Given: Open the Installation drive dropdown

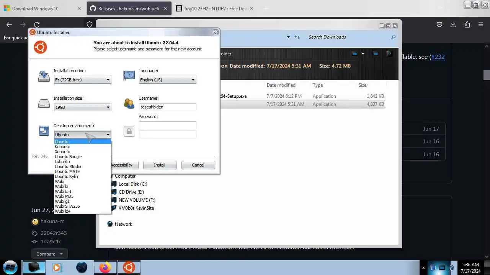Looking at the screenshot, I should click(82, 80).
